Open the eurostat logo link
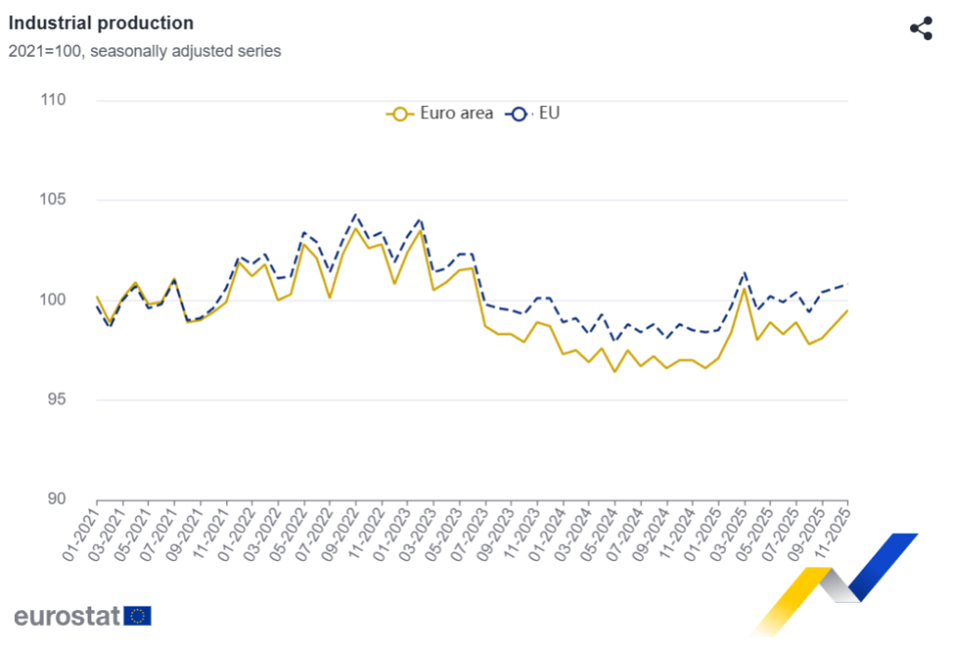 pos(67,616)
